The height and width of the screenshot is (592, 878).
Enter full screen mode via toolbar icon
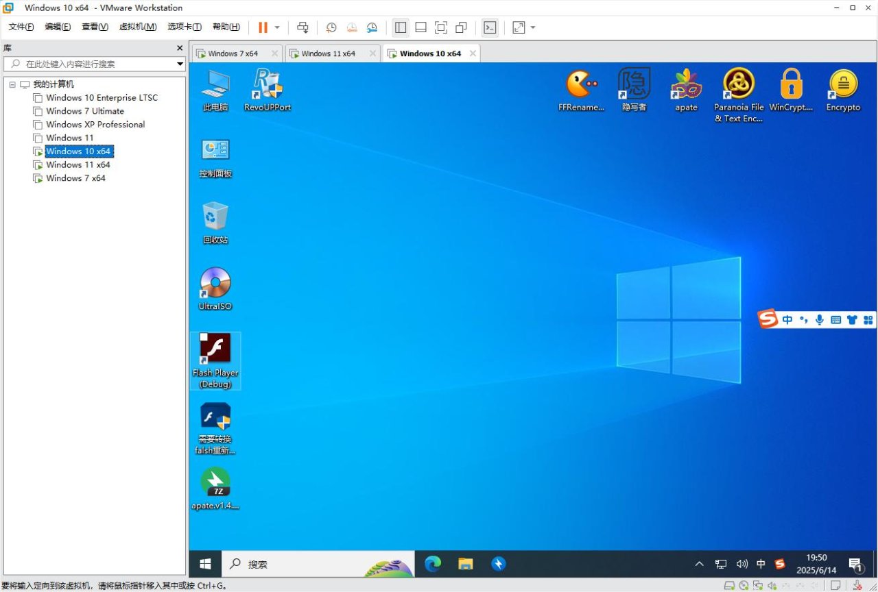441,27
